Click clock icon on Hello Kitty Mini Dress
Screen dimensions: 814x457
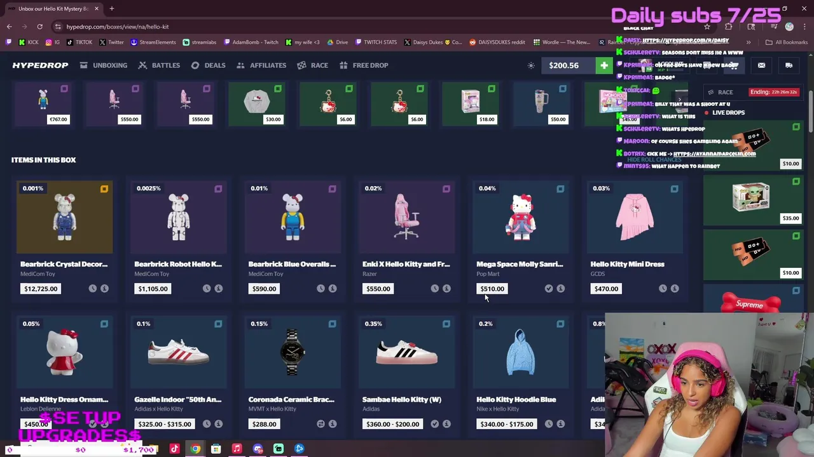coord(663,289)
